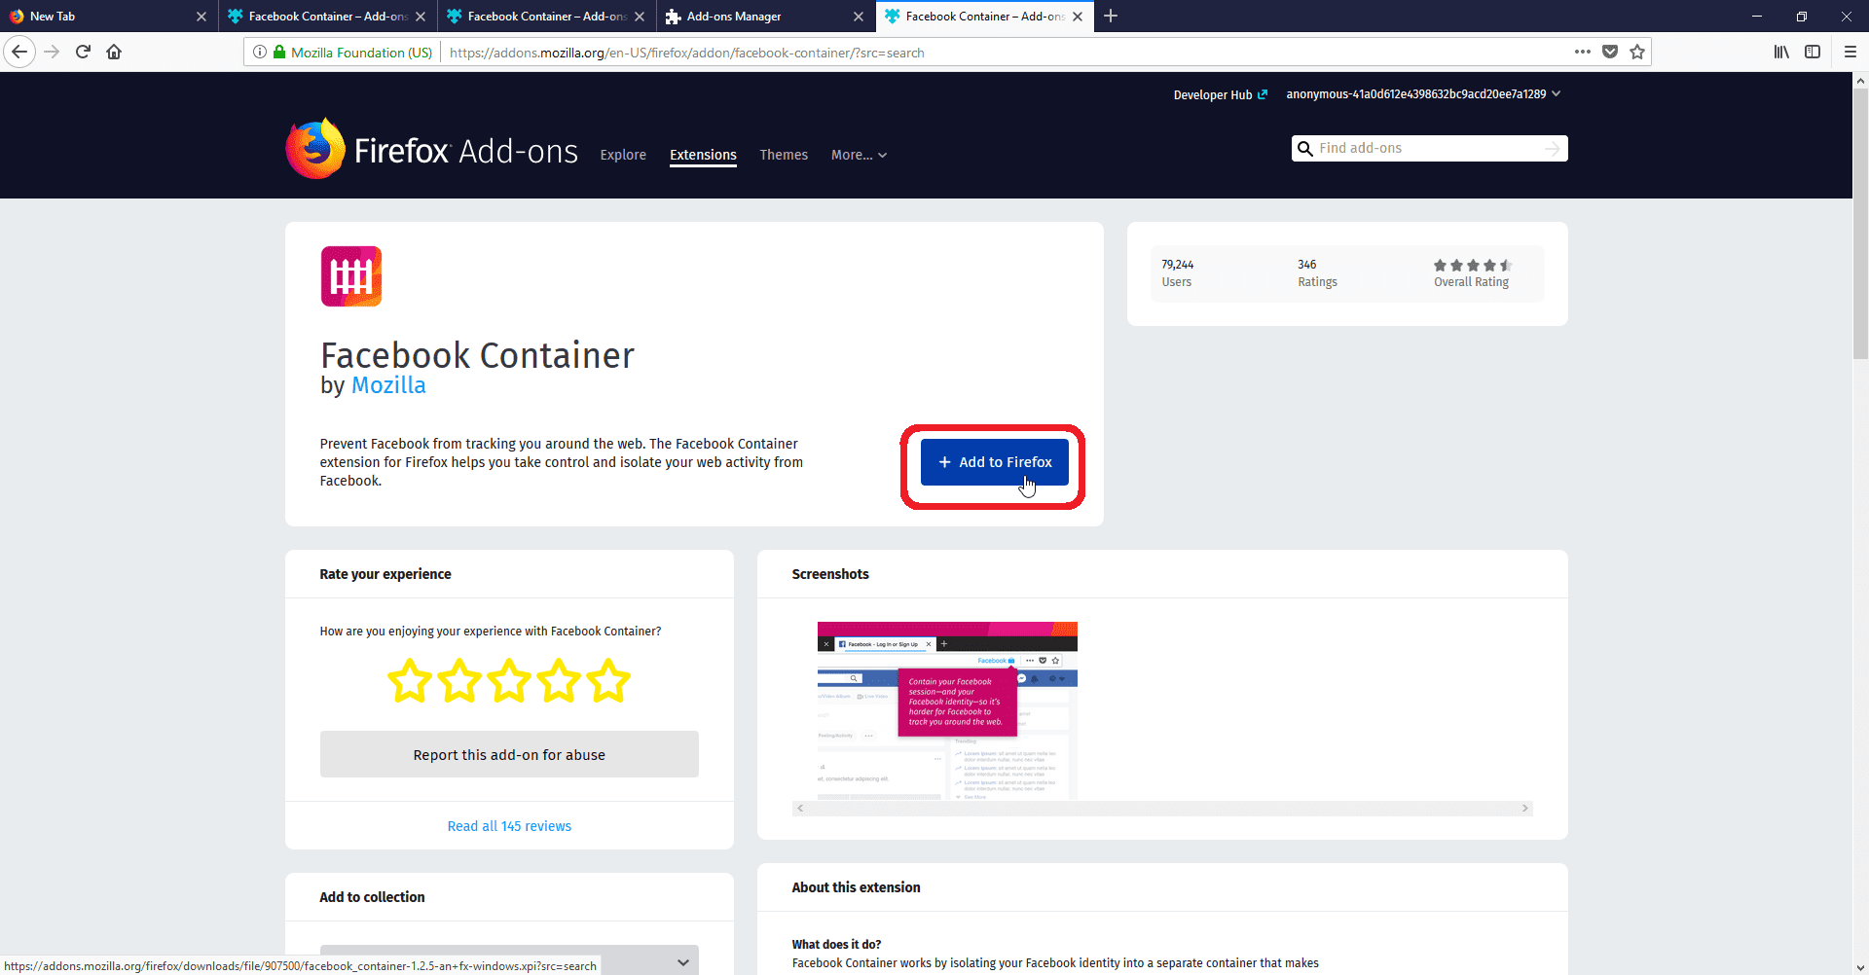
Task: Reload the current page
Action: coord(83,52)
